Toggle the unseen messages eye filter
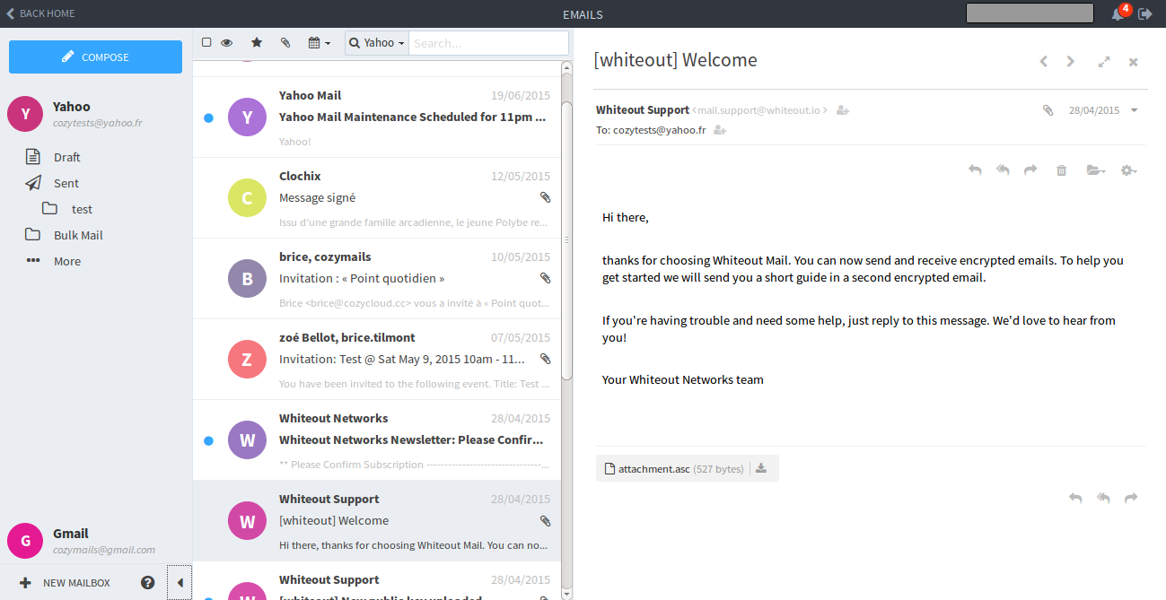Screen dimensions: 1166x600 pos(227,42)
